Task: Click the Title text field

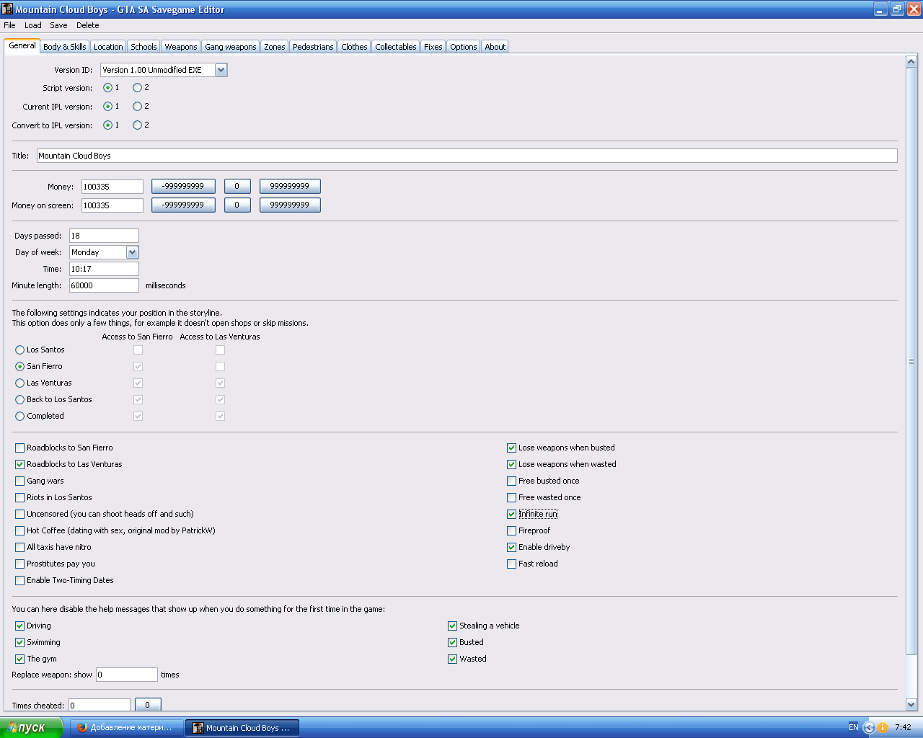Action: tap(467, 156)
